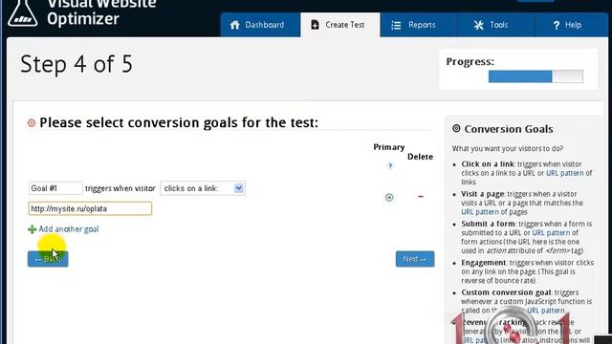Viewport: 612px width, 344px height.
Task: Click the progress bar
Action: (535, 76)
